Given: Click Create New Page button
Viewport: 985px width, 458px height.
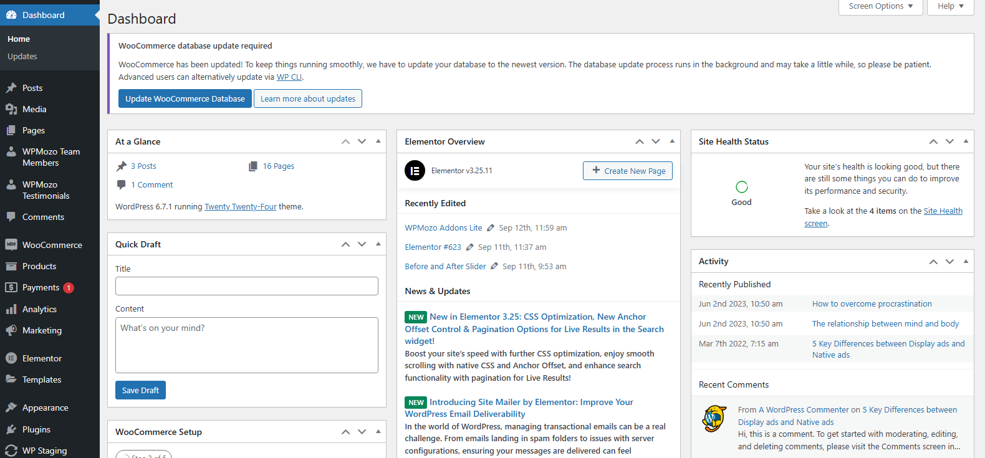Looking at the screenshot, I should pos(628,171).
